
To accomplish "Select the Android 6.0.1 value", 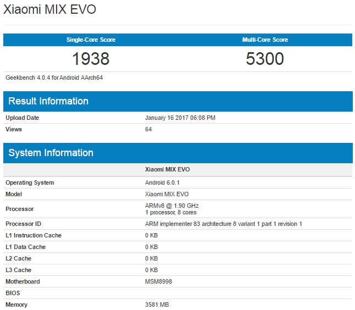I will (x=162, y=182).
